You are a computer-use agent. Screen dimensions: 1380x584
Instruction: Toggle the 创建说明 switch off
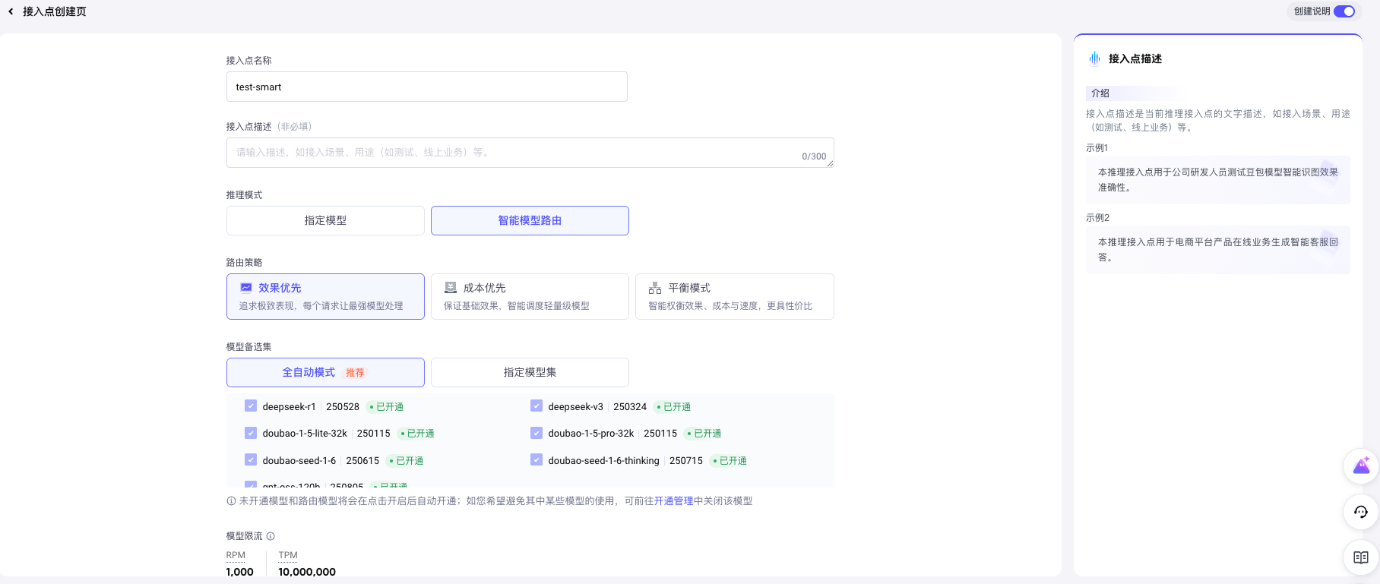click(1344, 11)
